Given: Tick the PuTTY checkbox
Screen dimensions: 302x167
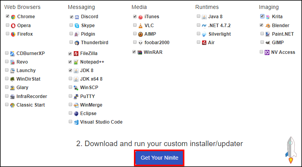Looking at the screenshot, I should (70, 96).
